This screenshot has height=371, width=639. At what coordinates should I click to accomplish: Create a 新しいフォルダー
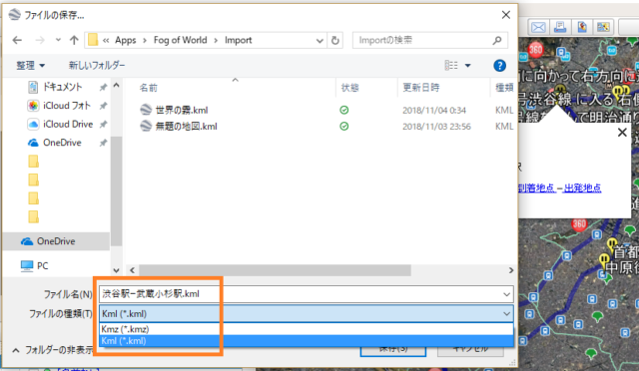[97, 65]
